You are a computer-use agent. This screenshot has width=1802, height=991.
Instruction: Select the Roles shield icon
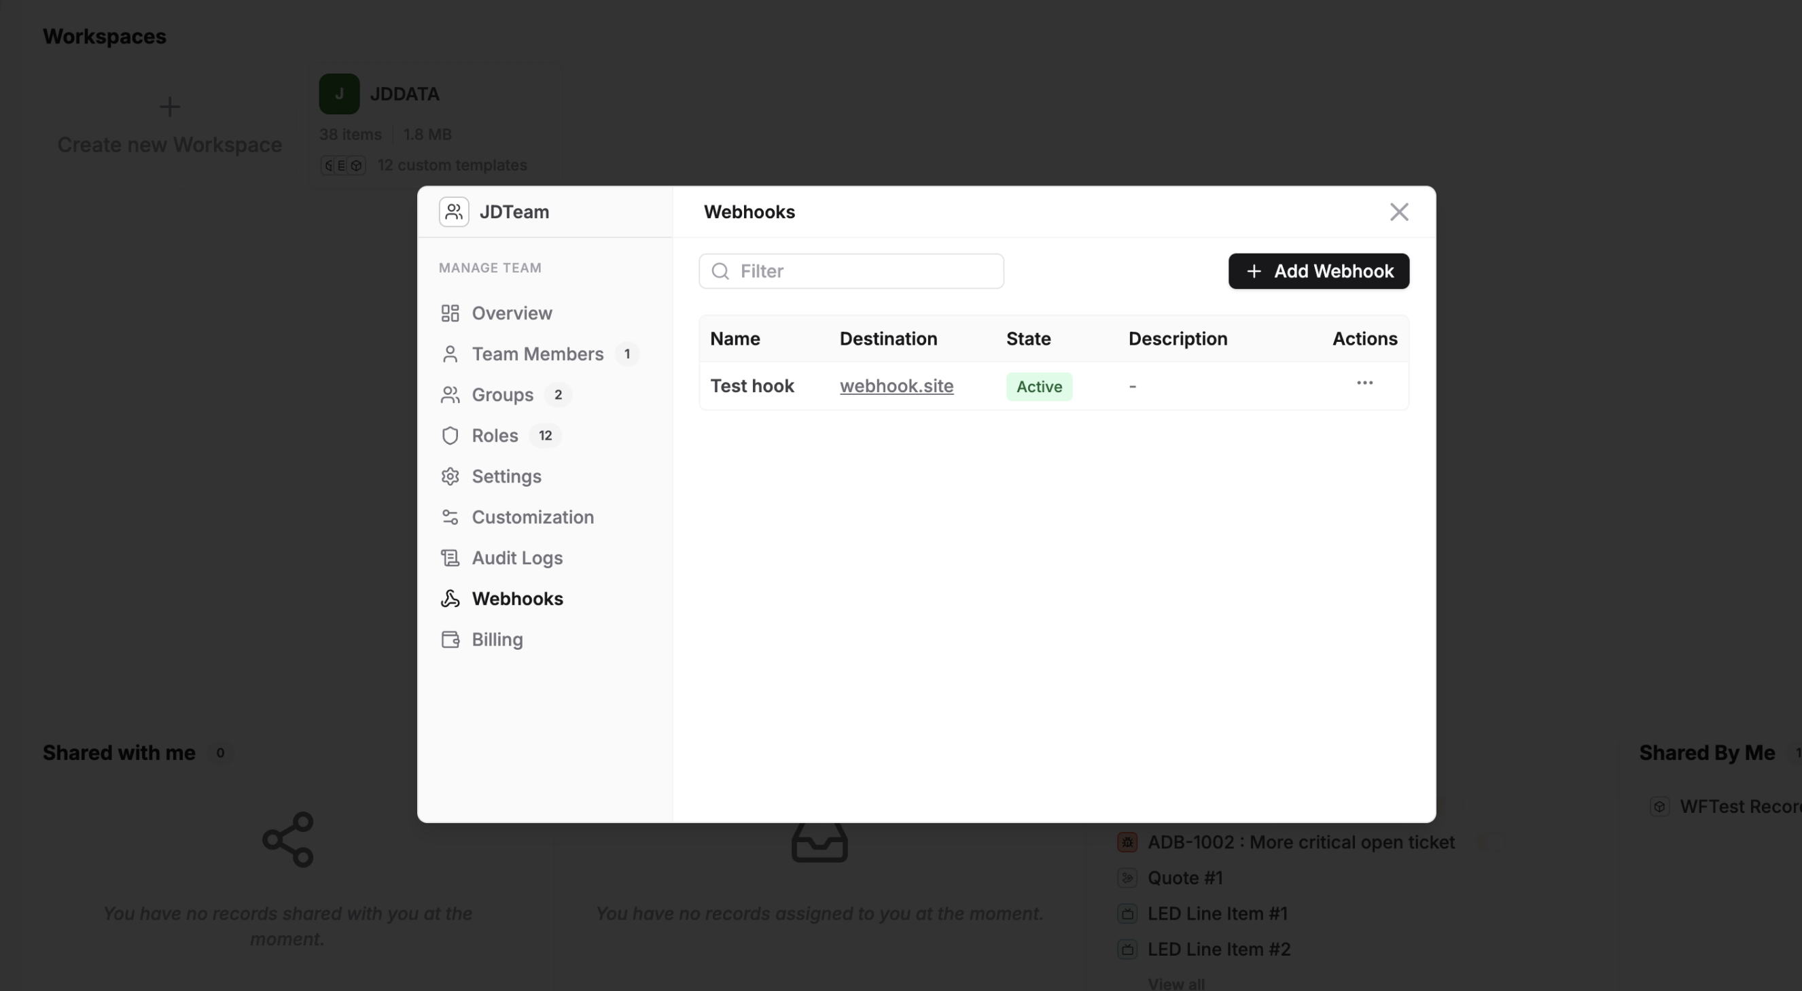point(450,435)
